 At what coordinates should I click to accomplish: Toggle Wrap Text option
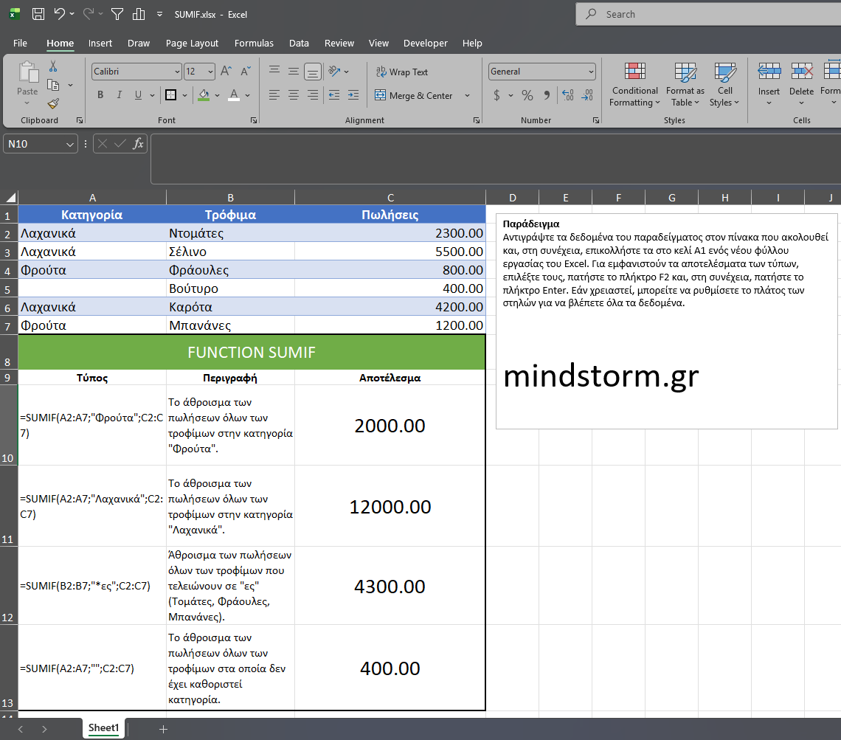401,72
